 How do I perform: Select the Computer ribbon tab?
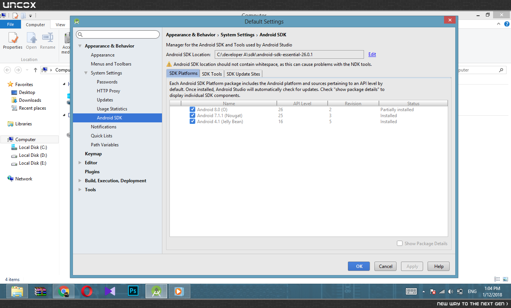coord(36,25)
